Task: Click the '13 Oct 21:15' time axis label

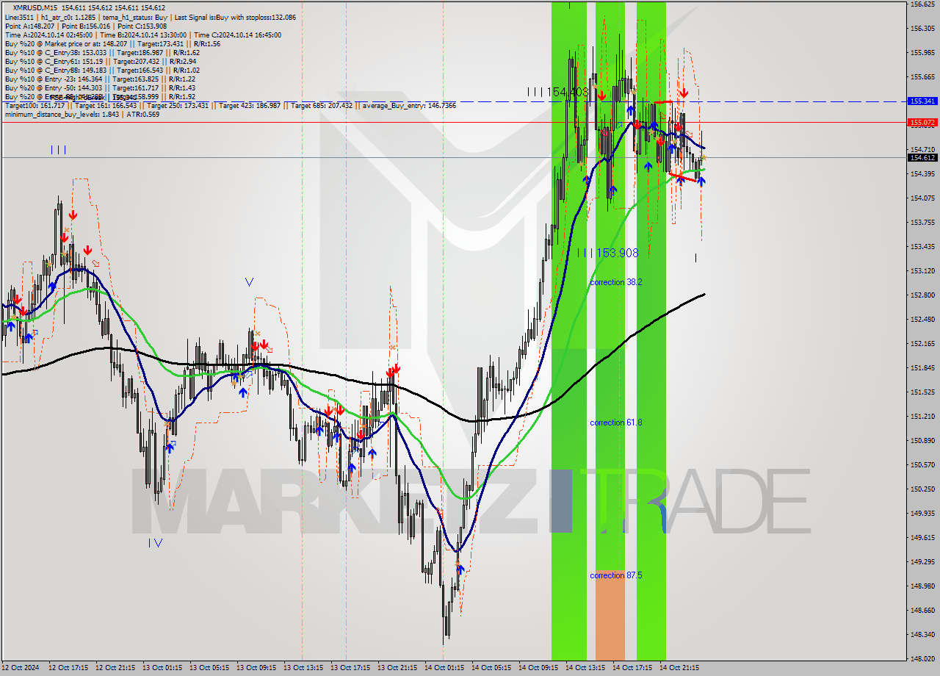Action: (397, 668)
